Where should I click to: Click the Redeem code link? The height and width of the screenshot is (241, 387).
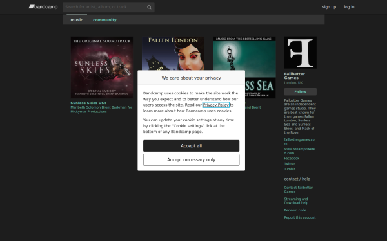click(x=295, y=210)
